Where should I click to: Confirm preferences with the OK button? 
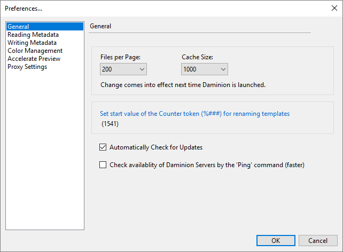point(276,240)
